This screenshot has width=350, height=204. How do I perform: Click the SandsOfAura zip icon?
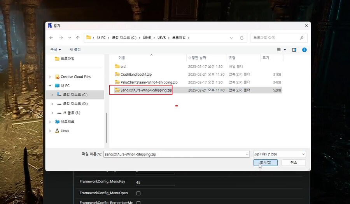[117, 90]
